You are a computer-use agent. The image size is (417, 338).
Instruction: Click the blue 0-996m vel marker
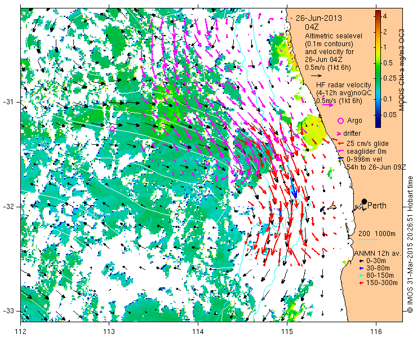click(340, 159)
